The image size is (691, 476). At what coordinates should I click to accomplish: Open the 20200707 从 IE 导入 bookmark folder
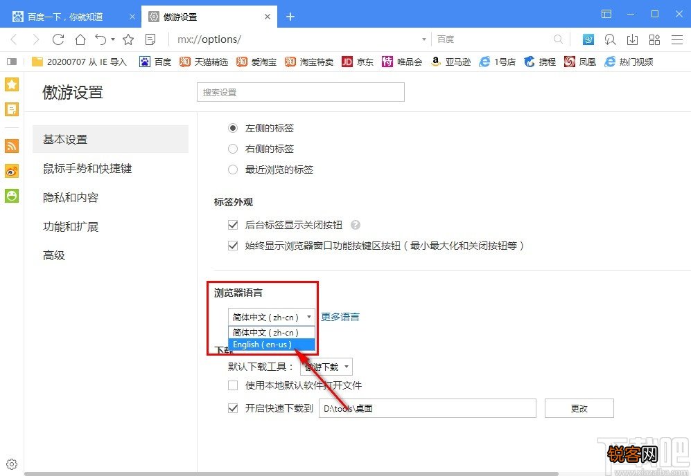click(x=79, y=62)
